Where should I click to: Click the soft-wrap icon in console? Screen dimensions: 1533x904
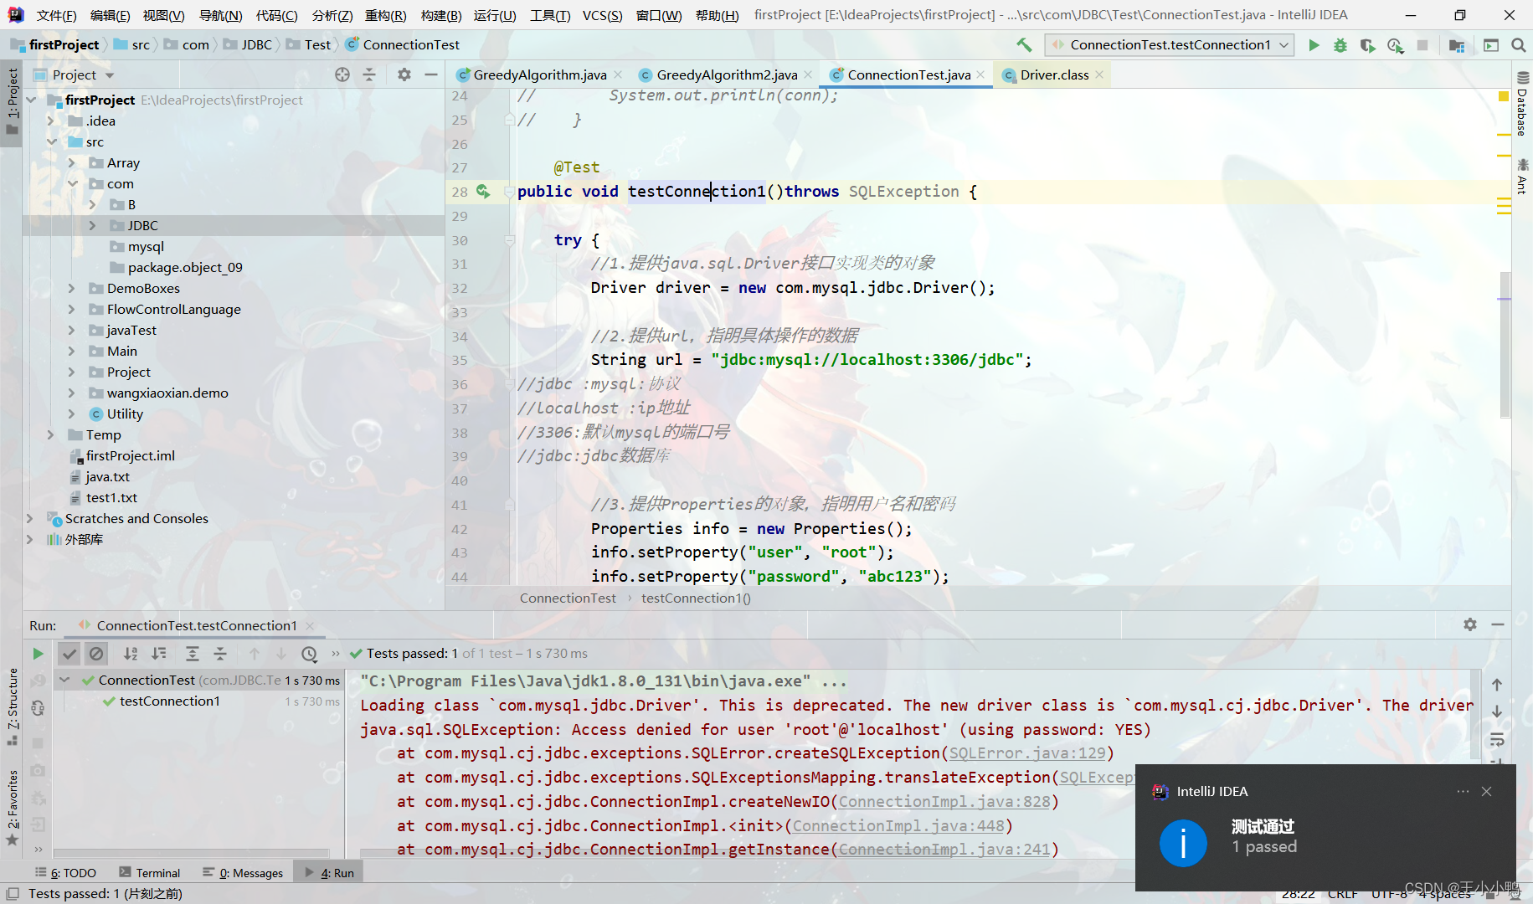coord(1497,740)
